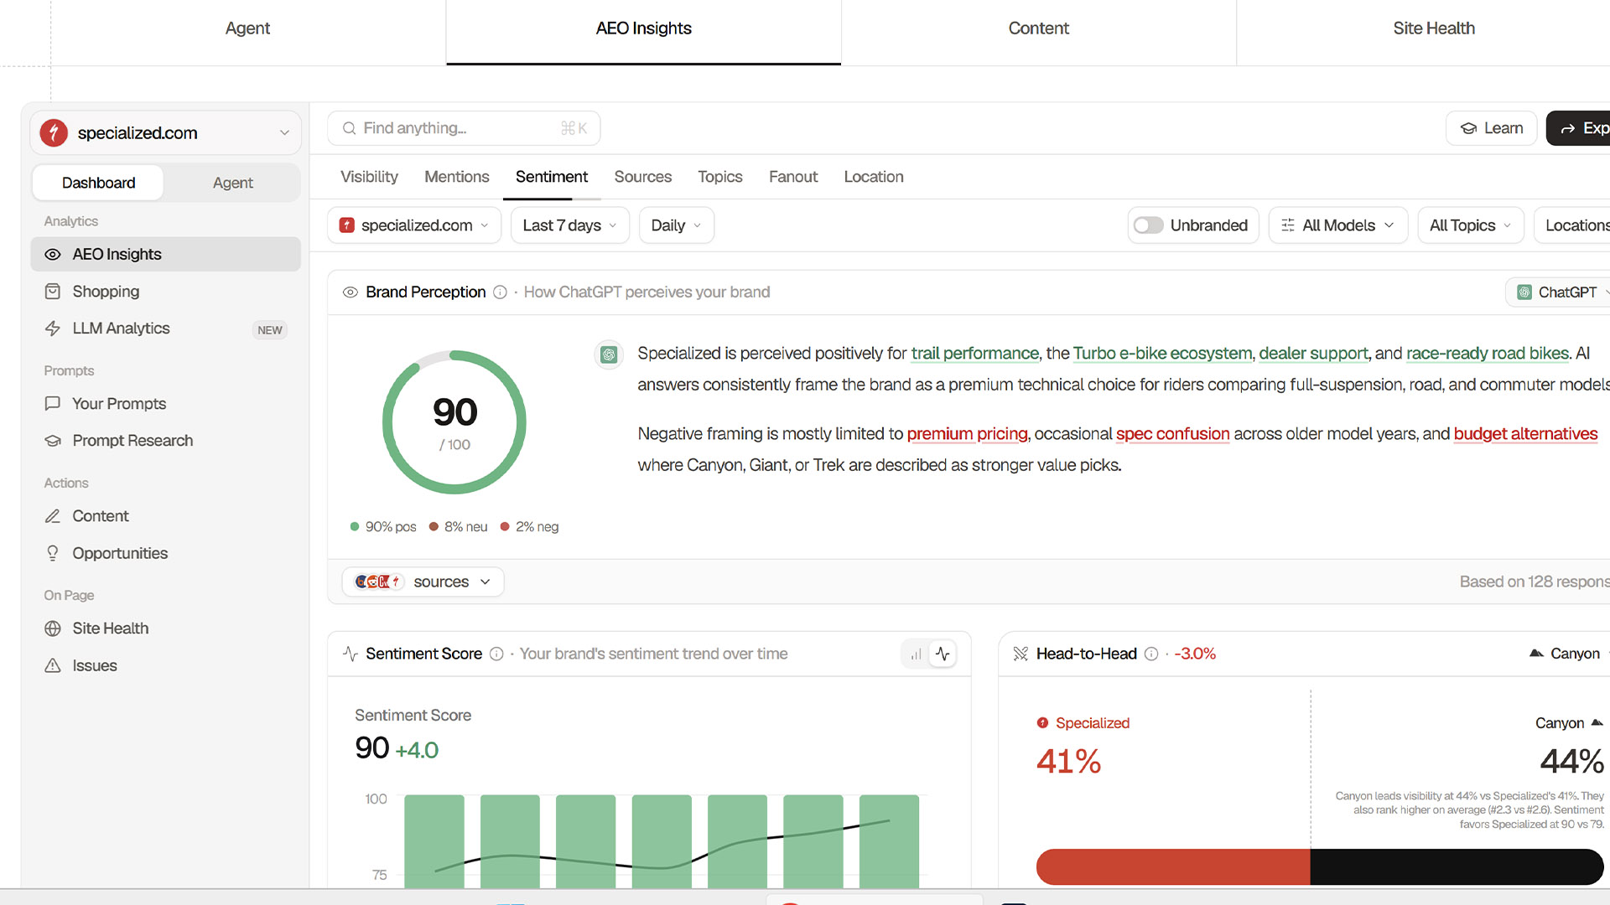Switch to the Sources tab

coord(643,177)
